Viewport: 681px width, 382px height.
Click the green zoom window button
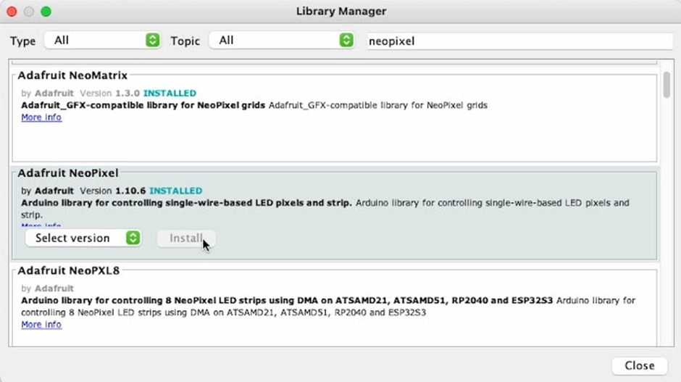point(46,12)
